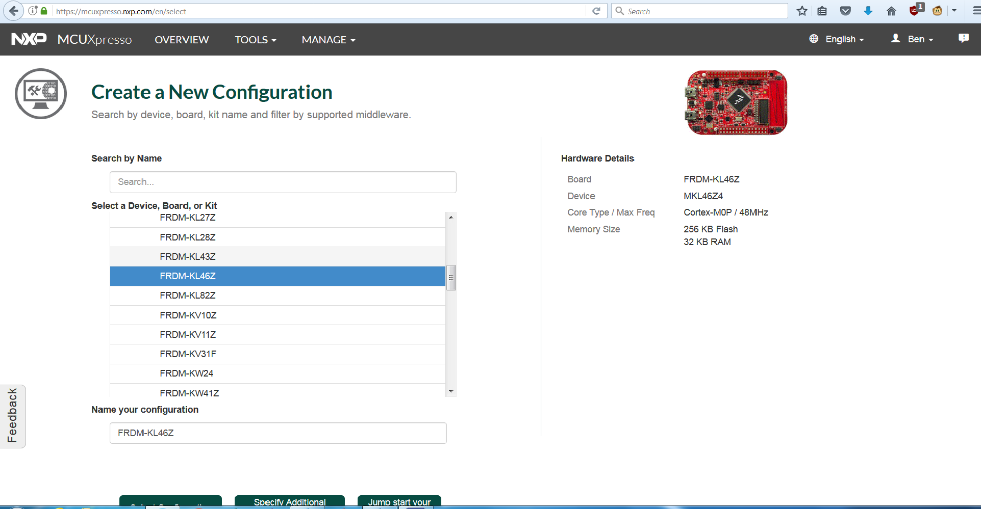This screenshot has height=509, width=981.
Task: Open the OVERVIEW page
Action: tap(182, 40)
